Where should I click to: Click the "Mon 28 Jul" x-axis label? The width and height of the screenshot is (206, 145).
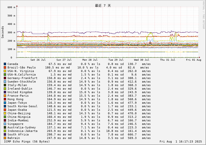click(x=90, y=60)
